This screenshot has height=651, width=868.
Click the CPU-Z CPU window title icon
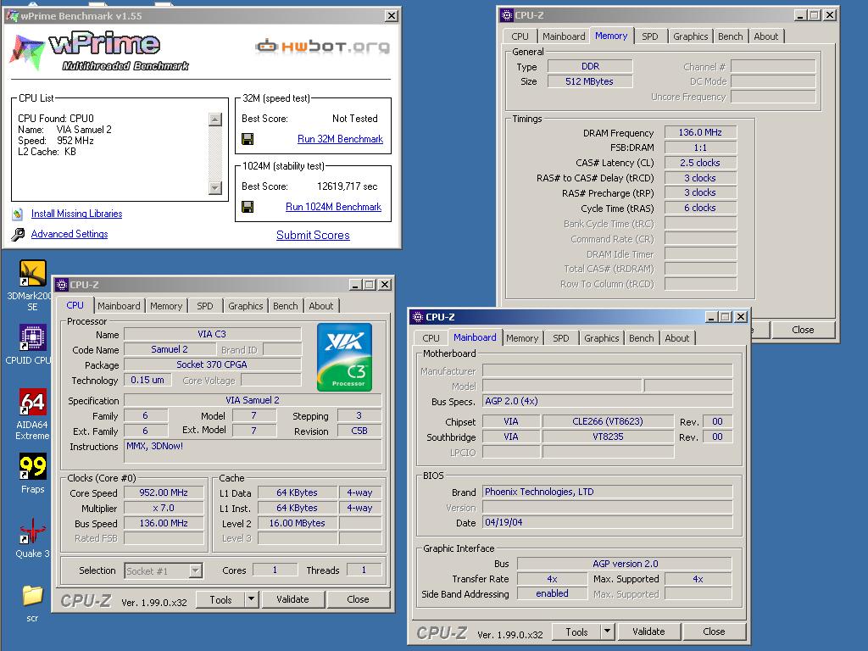[61, 285]
